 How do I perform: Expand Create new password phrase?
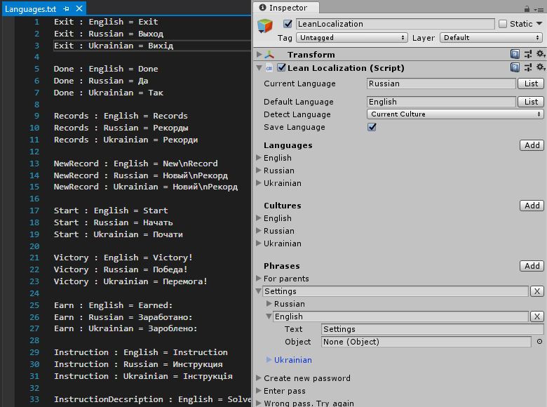point(259,378)
